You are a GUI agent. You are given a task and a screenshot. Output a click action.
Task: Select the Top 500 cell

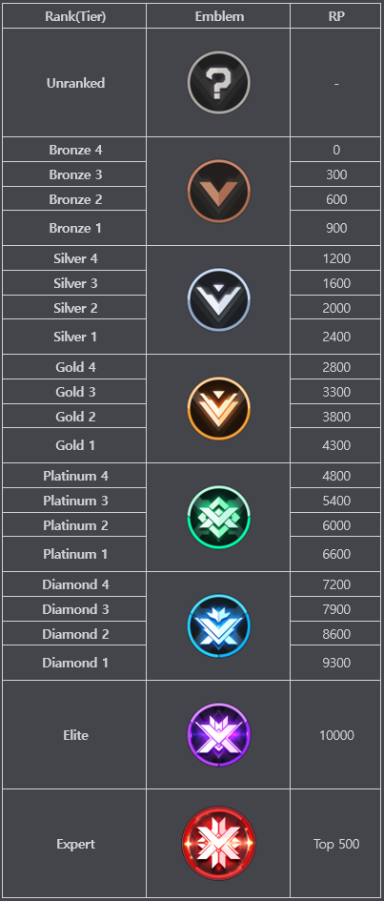coord(335,844)
